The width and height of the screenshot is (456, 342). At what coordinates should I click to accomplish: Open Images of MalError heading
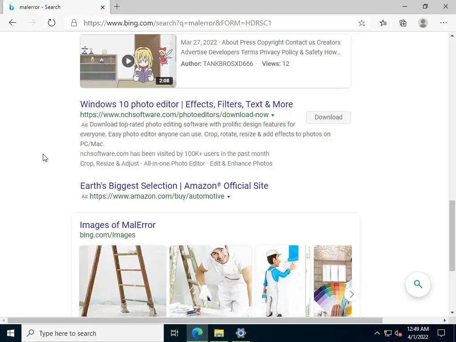point(118,225)
